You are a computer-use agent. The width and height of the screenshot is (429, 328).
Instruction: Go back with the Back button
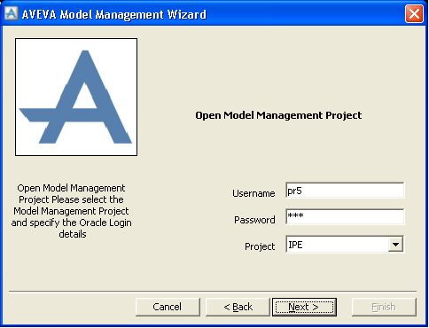coord(238,307)
